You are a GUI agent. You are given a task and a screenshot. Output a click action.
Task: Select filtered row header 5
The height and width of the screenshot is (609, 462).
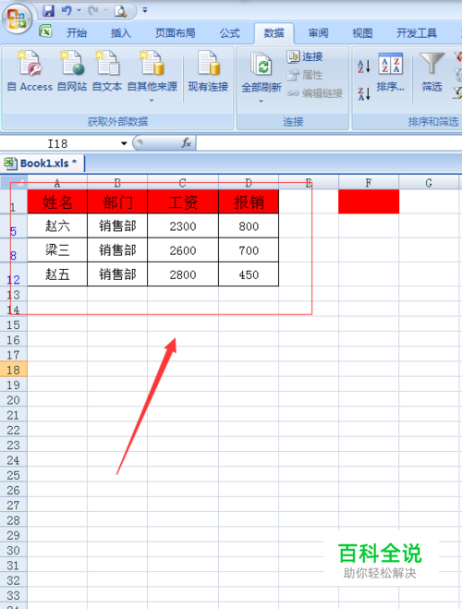point(14,226)
